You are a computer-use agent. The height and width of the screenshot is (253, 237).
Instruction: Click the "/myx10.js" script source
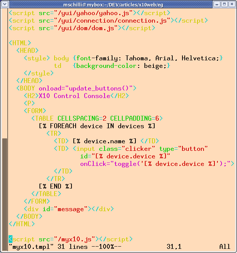74,239
